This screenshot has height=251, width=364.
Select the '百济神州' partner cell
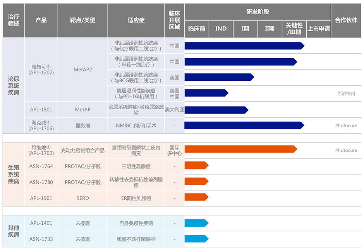coord(346,93)
